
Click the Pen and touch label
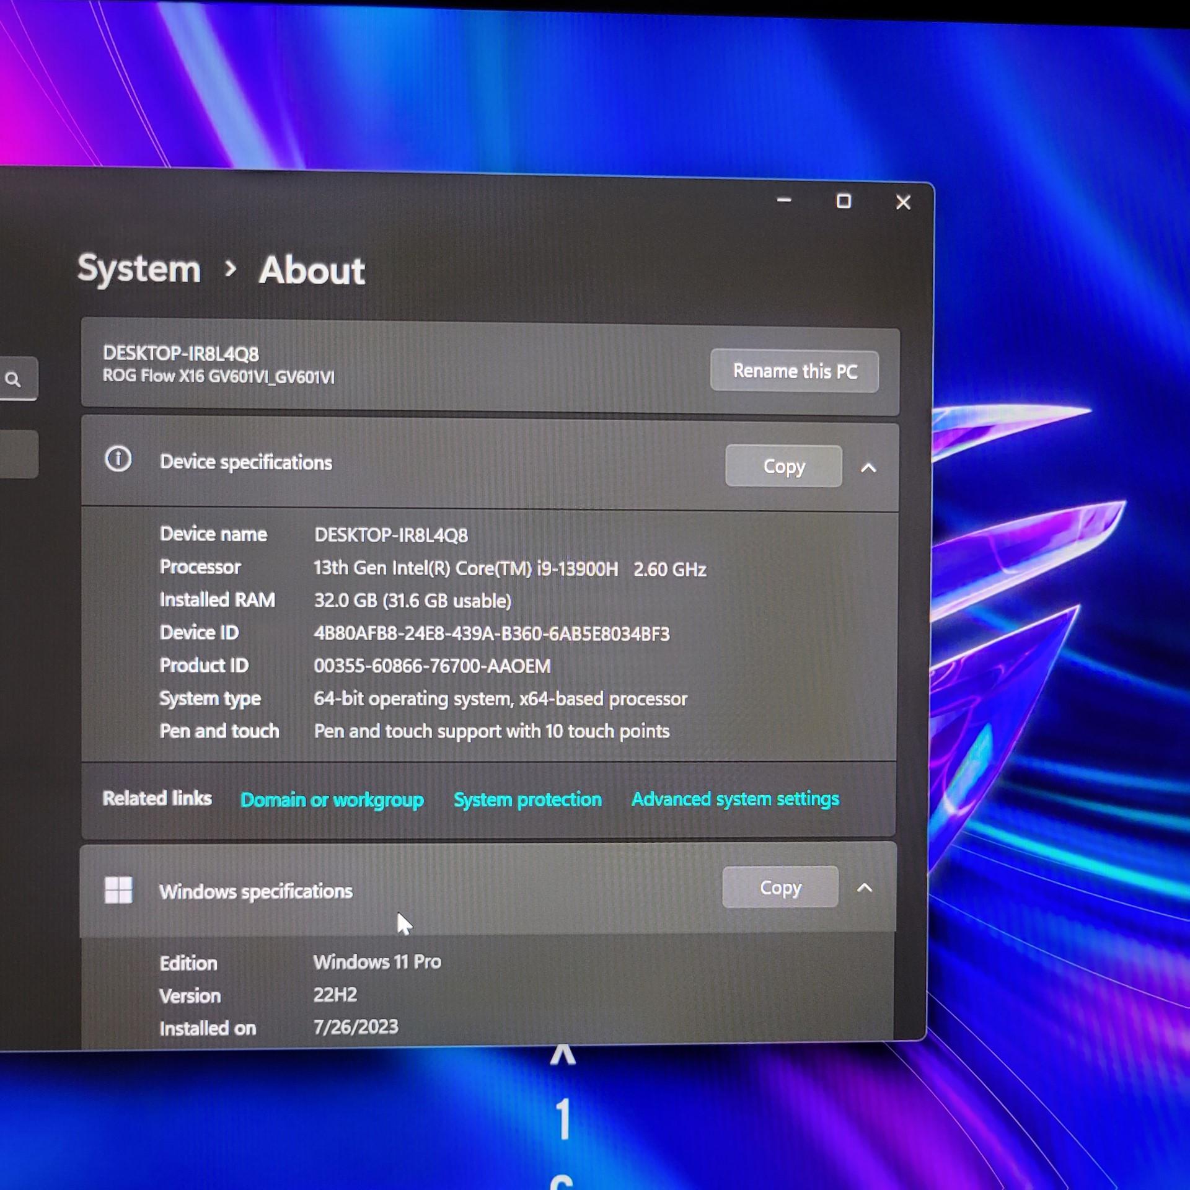click(x=219, y=731)
